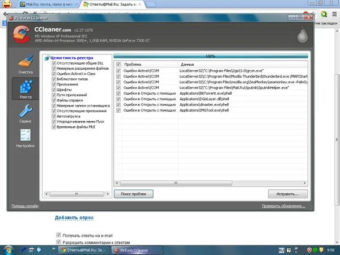This screenshot has height=255, width=340.
Task: Click the Пути приложений list item
Action: 72,95
